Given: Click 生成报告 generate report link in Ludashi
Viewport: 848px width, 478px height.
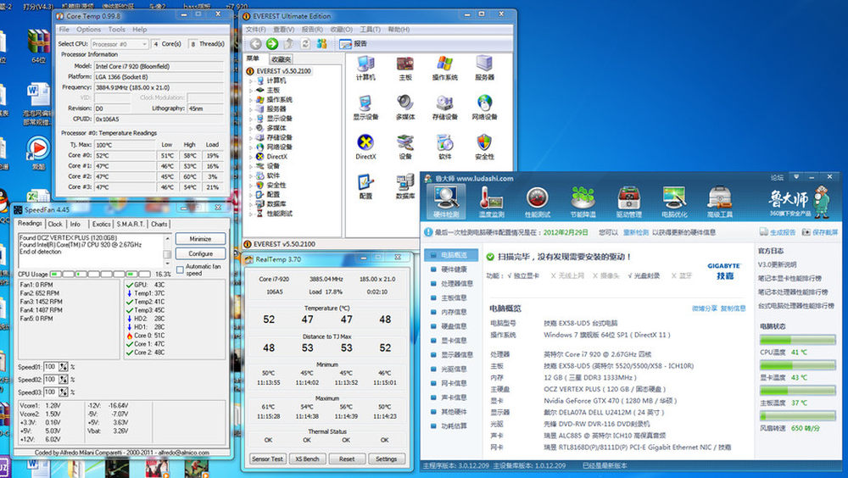Looking at the screenshot, I should [778, 232].
